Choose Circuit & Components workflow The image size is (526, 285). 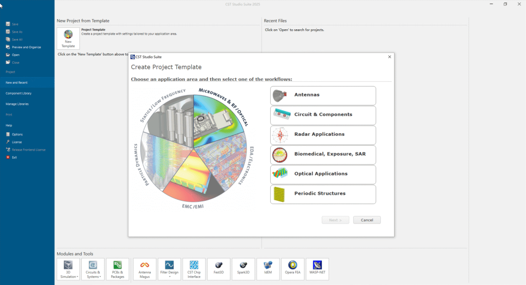[x=323, y=115]
